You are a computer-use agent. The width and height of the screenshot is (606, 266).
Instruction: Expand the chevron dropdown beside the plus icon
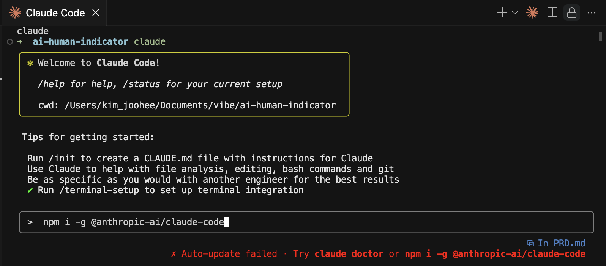click(515, 13)
